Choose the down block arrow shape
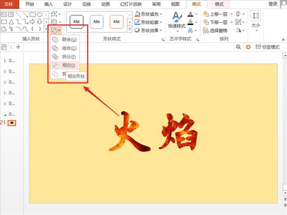The width and height of the screenshot is (287, 215). (x=39, y=22)
